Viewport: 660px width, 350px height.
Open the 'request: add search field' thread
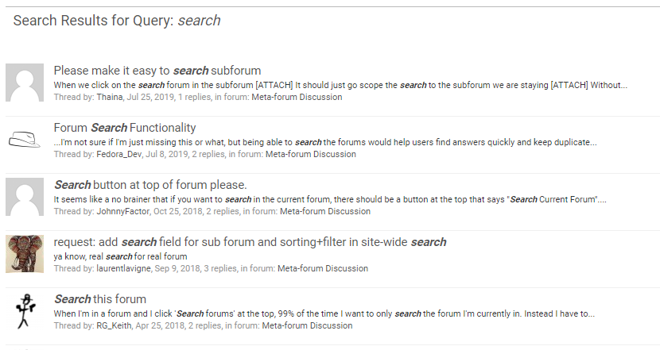(250, 242)
